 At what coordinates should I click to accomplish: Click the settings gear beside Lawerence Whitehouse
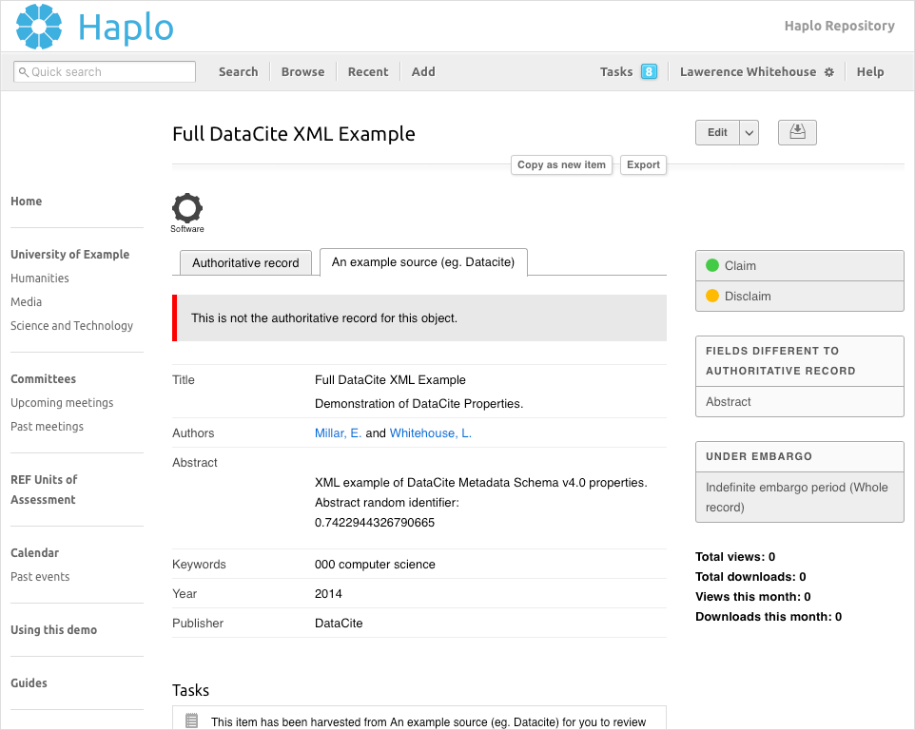(829, 72)
